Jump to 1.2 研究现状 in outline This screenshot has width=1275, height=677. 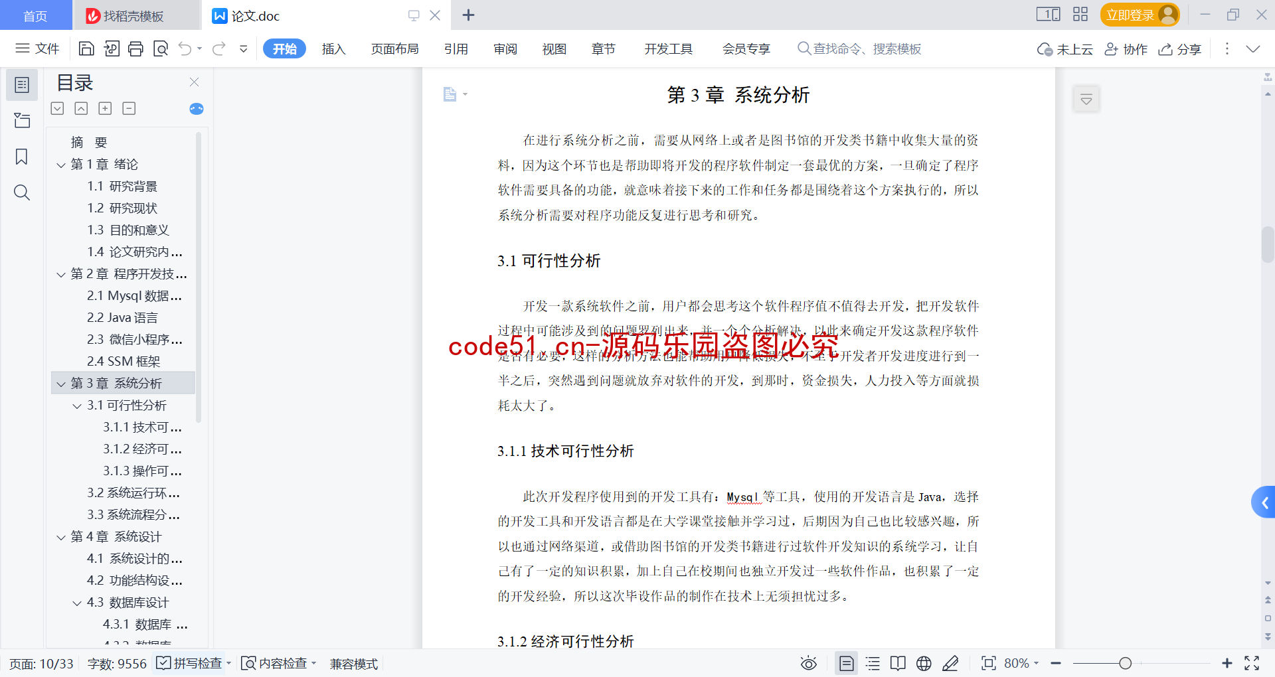pyautogui.click(x=122, y=208)
